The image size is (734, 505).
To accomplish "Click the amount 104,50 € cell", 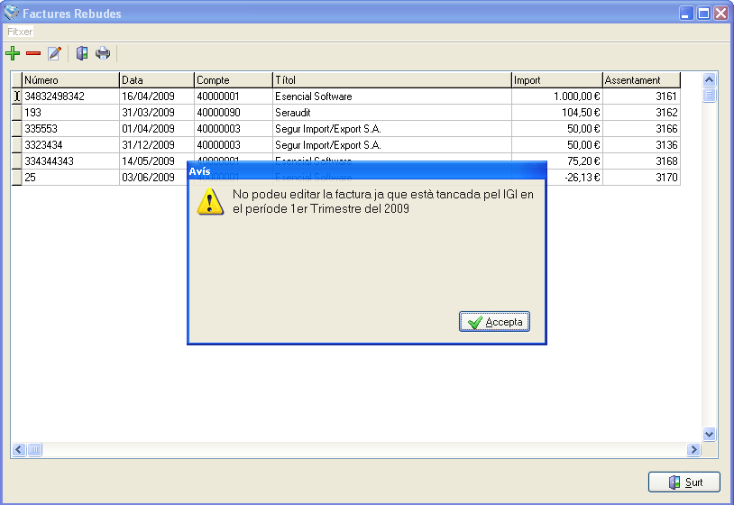I will [x=556, y=113].
